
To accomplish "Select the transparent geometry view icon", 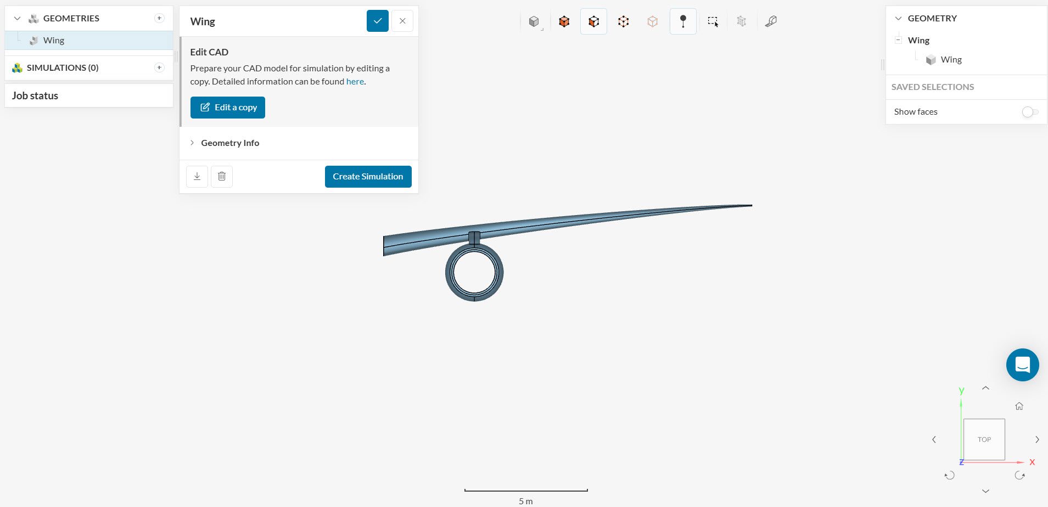I will pyautogui.click(x=652, y=21).
